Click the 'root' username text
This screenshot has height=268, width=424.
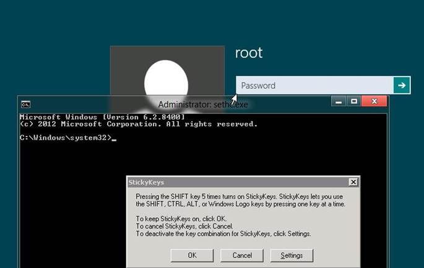coord(249,53)
